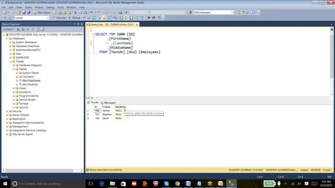Open the File menu
The height and width of the screenshot is (188, 335).
4,7
